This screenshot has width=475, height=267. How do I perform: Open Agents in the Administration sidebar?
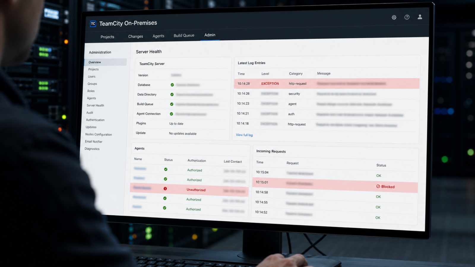tap(91, 98)
